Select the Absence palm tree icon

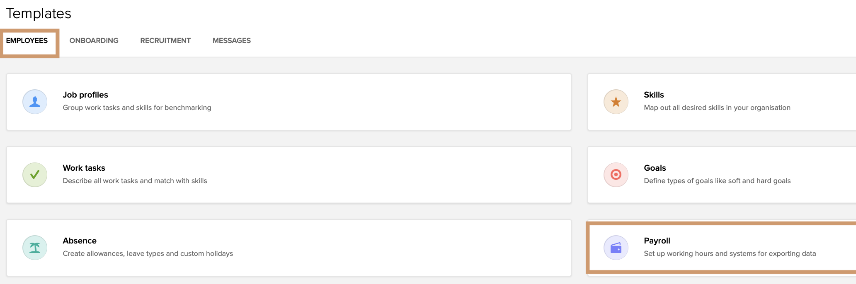pyautogui.click(x=35, y=247)
